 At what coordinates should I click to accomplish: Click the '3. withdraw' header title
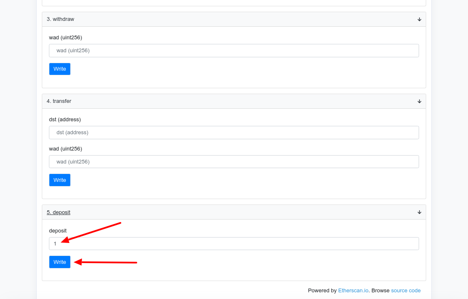click(60, 19)
